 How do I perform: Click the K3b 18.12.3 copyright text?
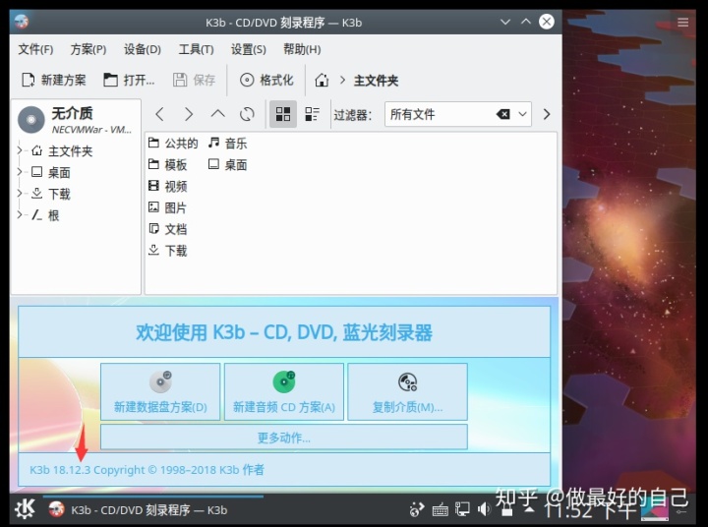point(147,470)
